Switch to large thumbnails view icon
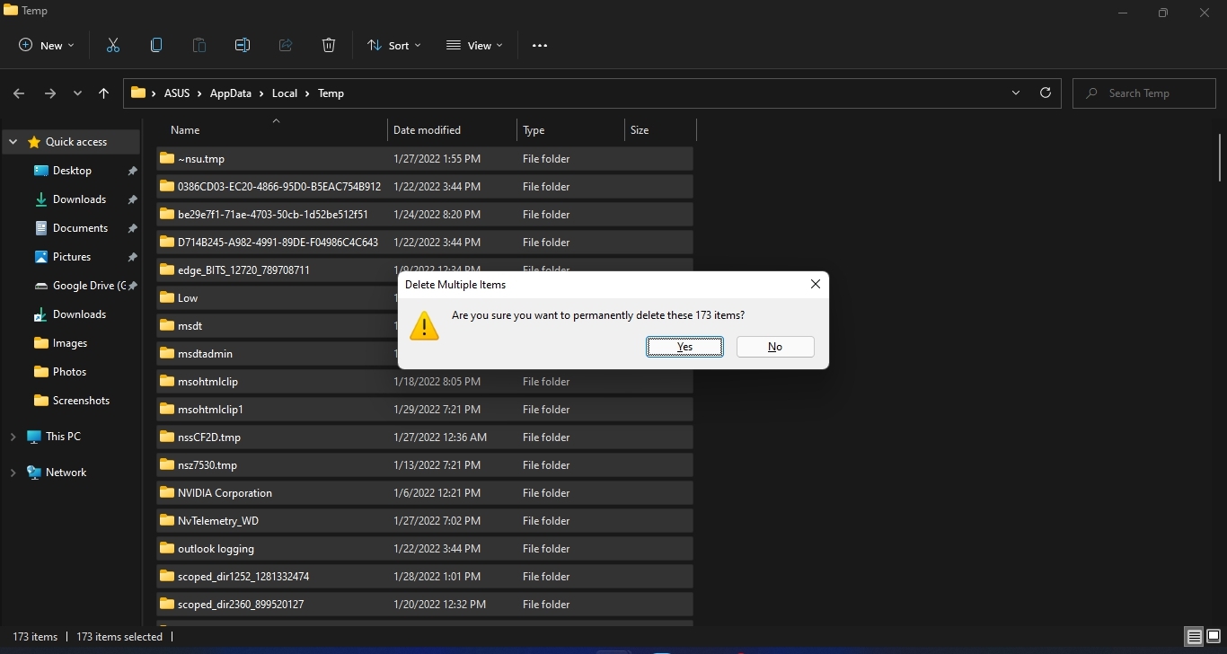 [1214, 637]
